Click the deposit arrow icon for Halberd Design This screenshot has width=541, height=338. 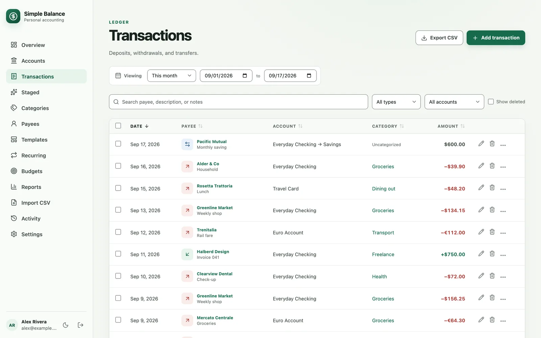(187, 254)
